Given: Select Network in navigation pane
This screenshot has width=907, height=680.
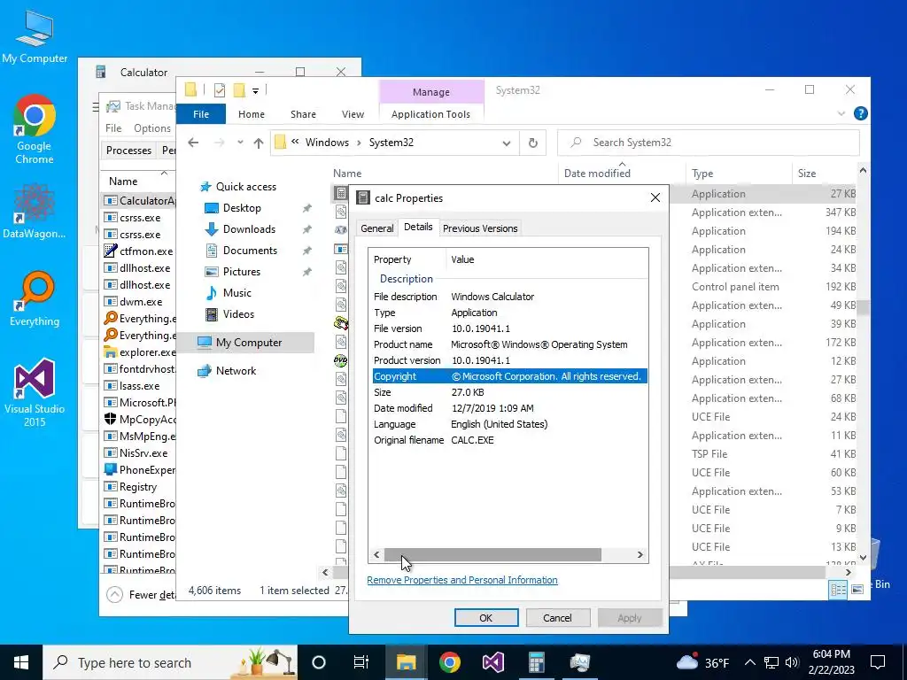Looking at the screenshot, I should tap(236, 371).
